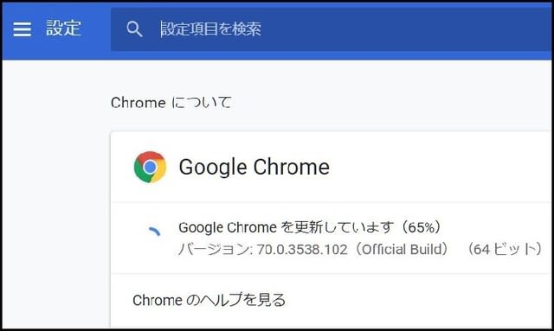Viewport: 554px width, 331px height.
Task: Click the large Google Chrome product name
Action: click(x=254, y=167)
